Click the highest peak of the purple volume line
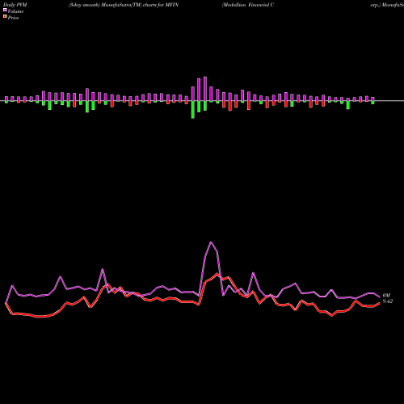Screen dimensions: 404x404 click(x=211, y=242)
